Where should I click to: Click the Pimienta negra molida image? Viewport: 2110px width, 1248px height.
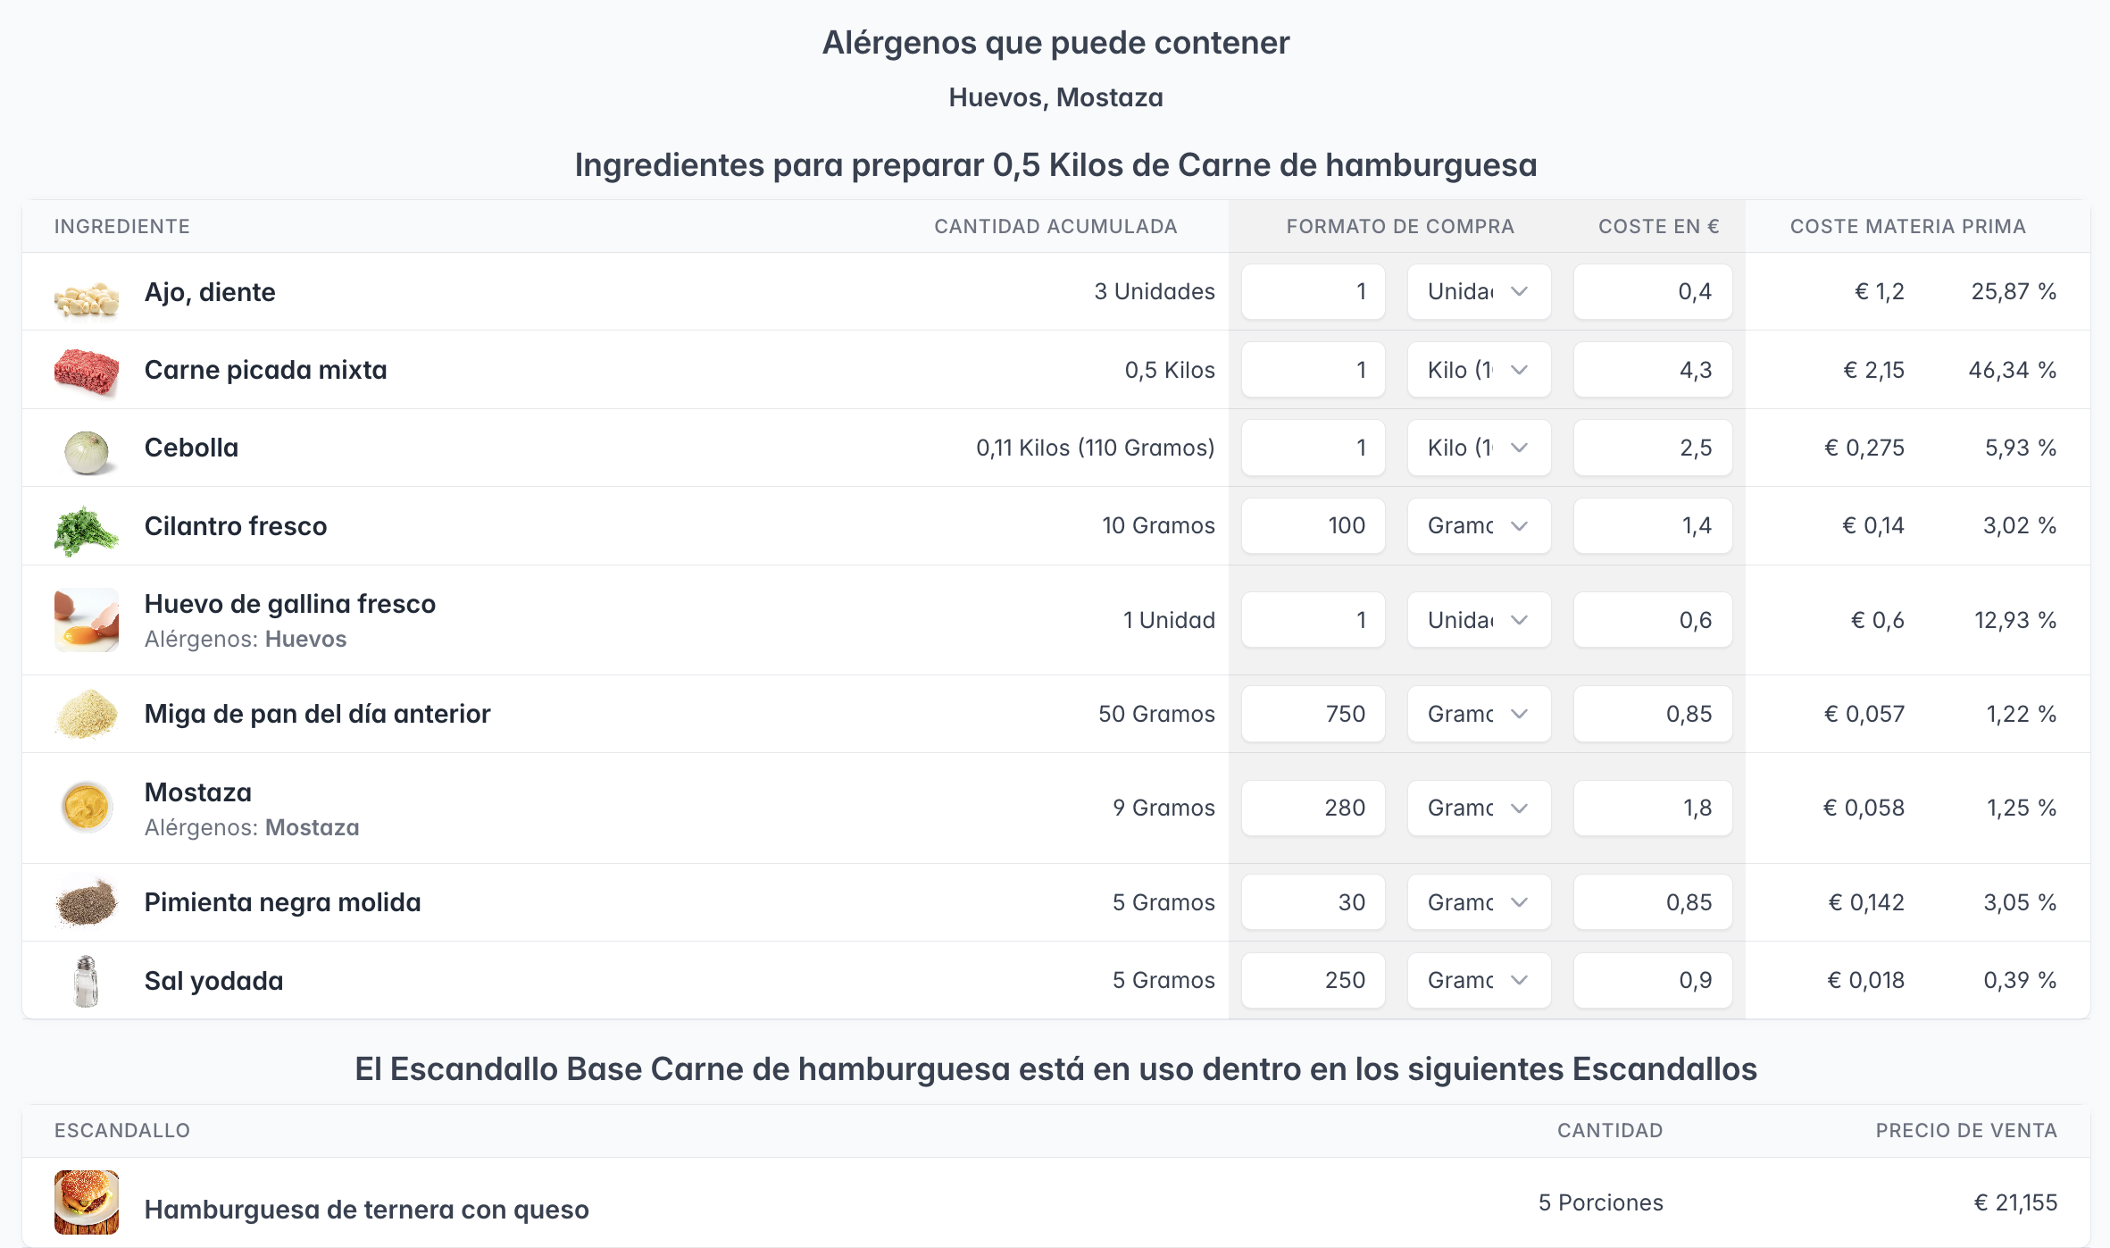pyautogui.click(x=87, y=902)
